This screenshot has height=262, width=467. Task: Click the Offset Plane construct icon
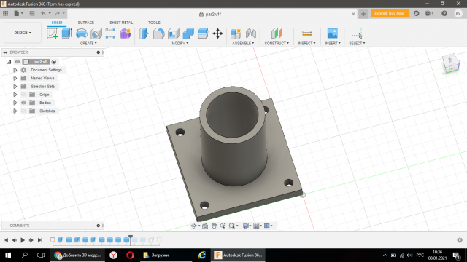277,33
